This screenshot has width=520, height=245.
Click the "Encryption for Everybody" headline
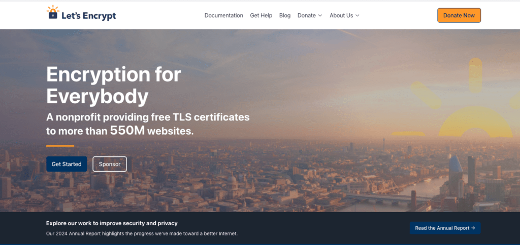114,86
